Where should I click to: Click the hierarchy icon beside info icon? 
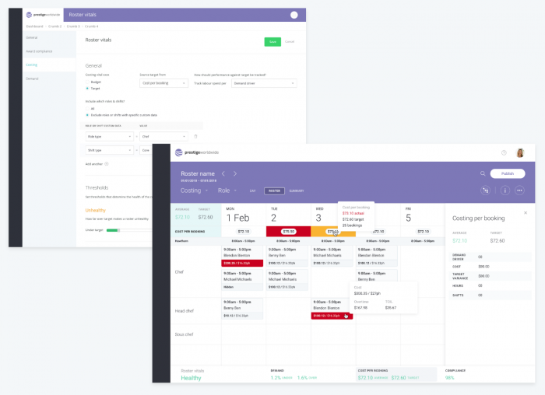(486, 191)
